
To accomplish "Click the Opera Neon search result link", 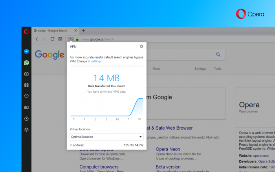I will pyautogui.click(x=168, y=149).
